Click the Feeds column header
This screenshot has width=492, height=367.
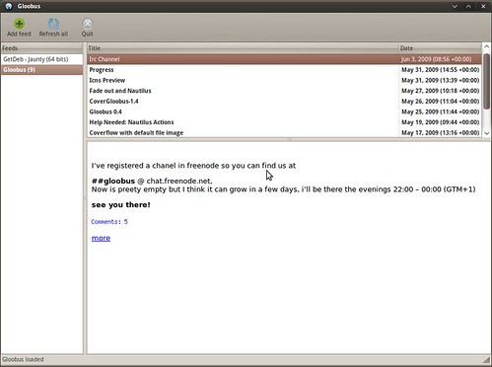(41, 48)
